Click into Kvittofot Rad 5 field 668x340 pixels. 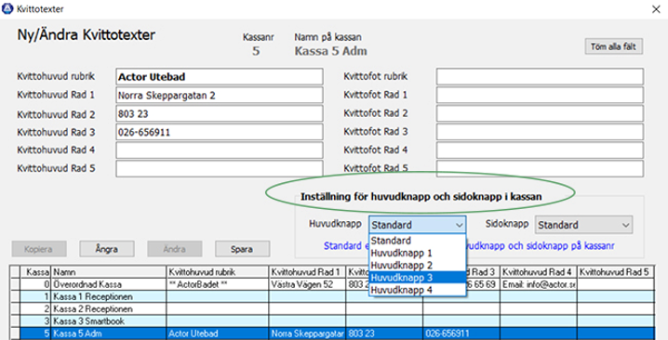point(540,168)
